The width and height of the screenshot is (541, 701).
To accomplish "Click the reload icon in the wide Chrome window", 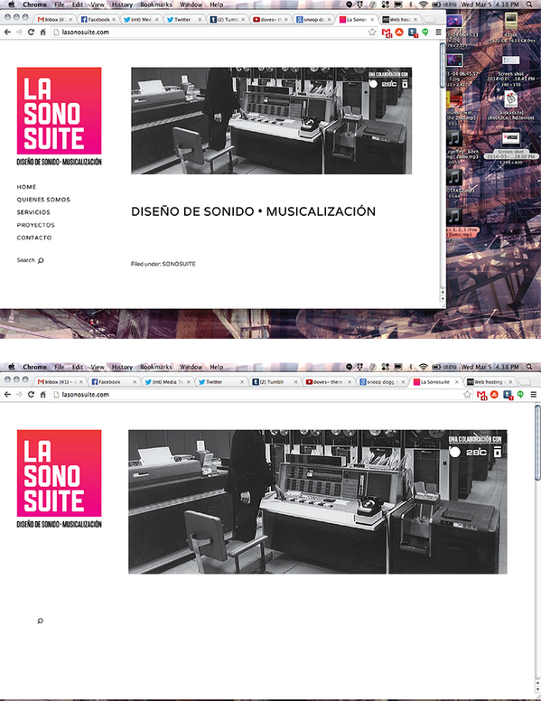I will 31,394.
